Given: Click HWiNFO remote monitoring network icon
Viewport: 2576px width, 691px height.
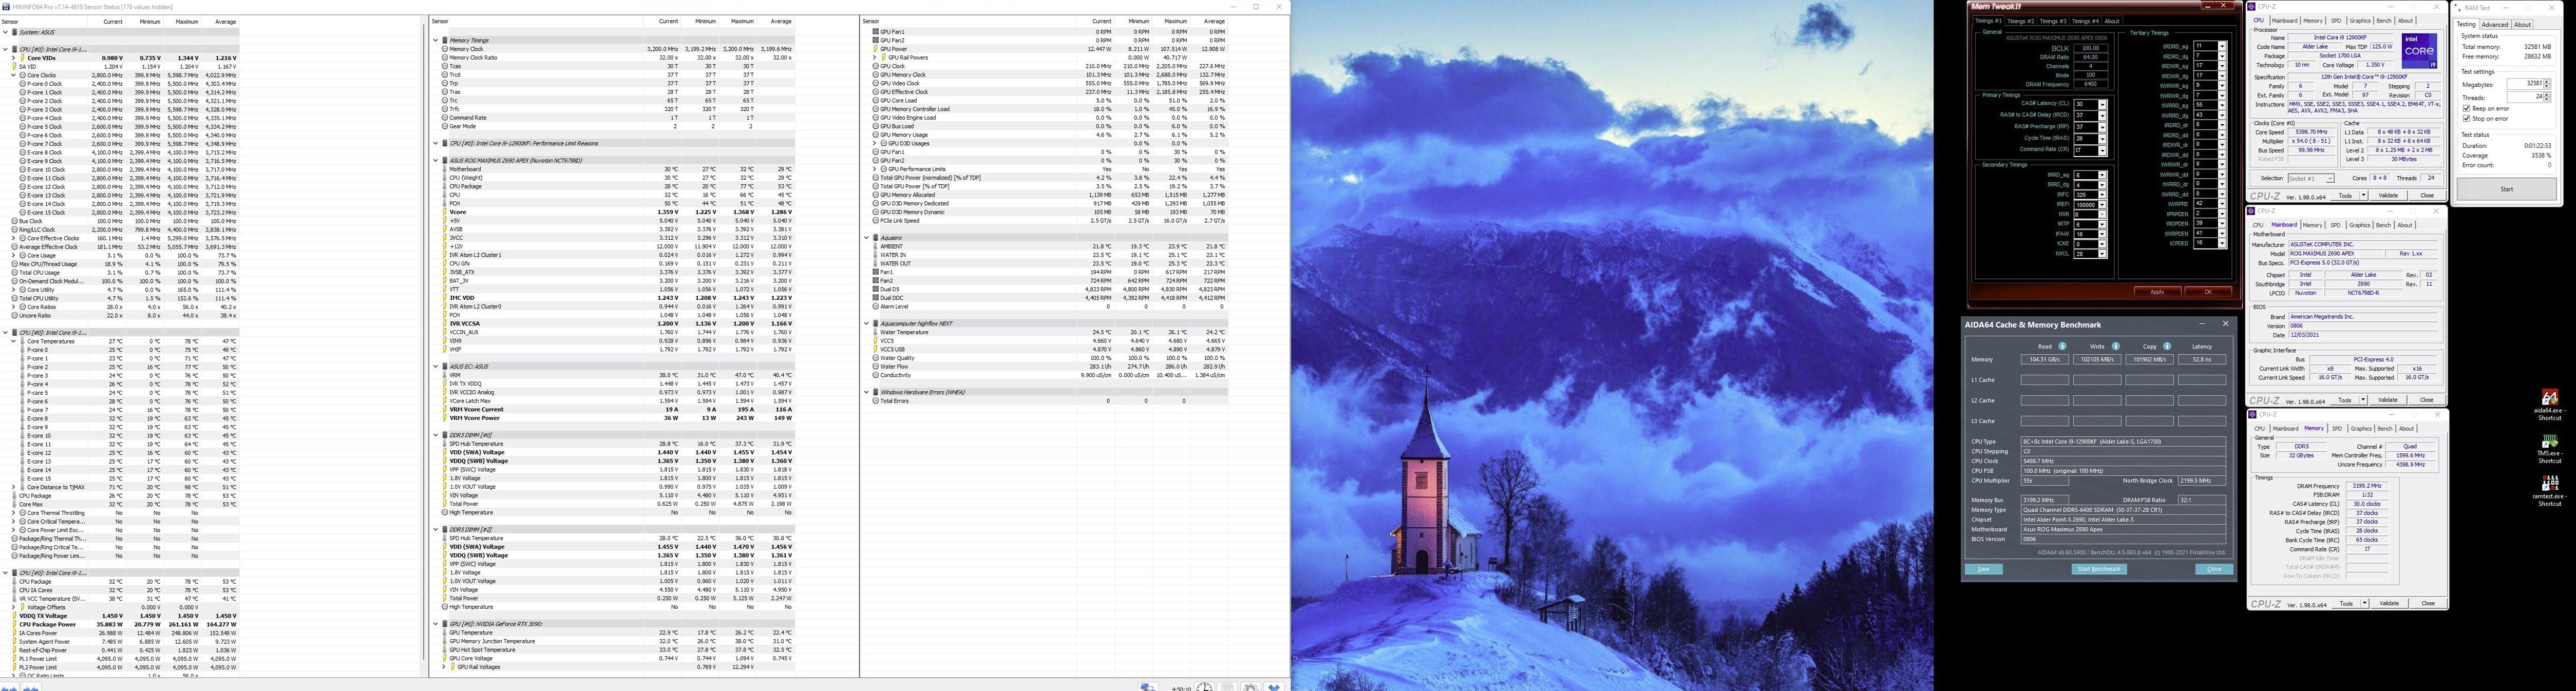Looking at the screenshot, I should point(1148,687).
